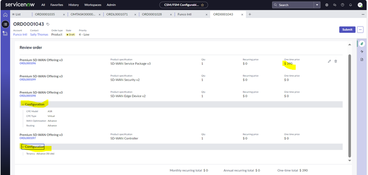Click the Submit button

coord(347,29)
